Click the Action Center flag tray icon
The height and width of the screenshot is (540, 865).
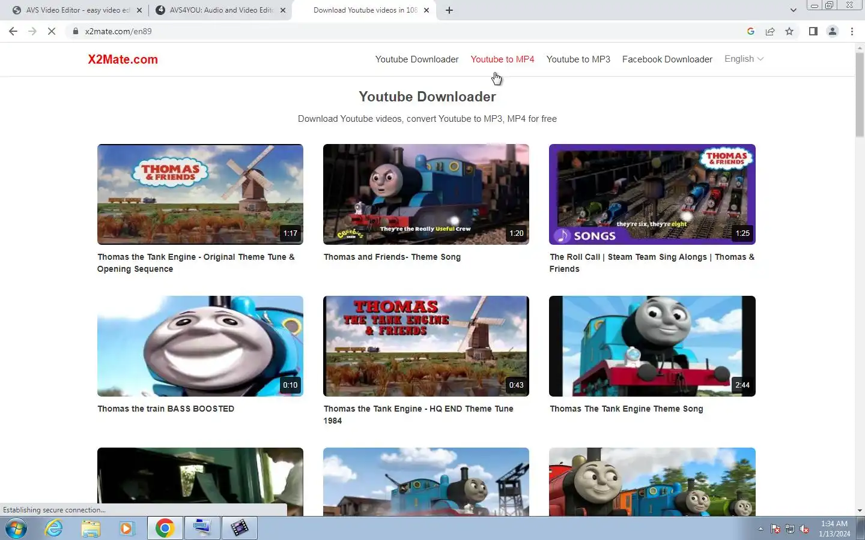point(775,529)
